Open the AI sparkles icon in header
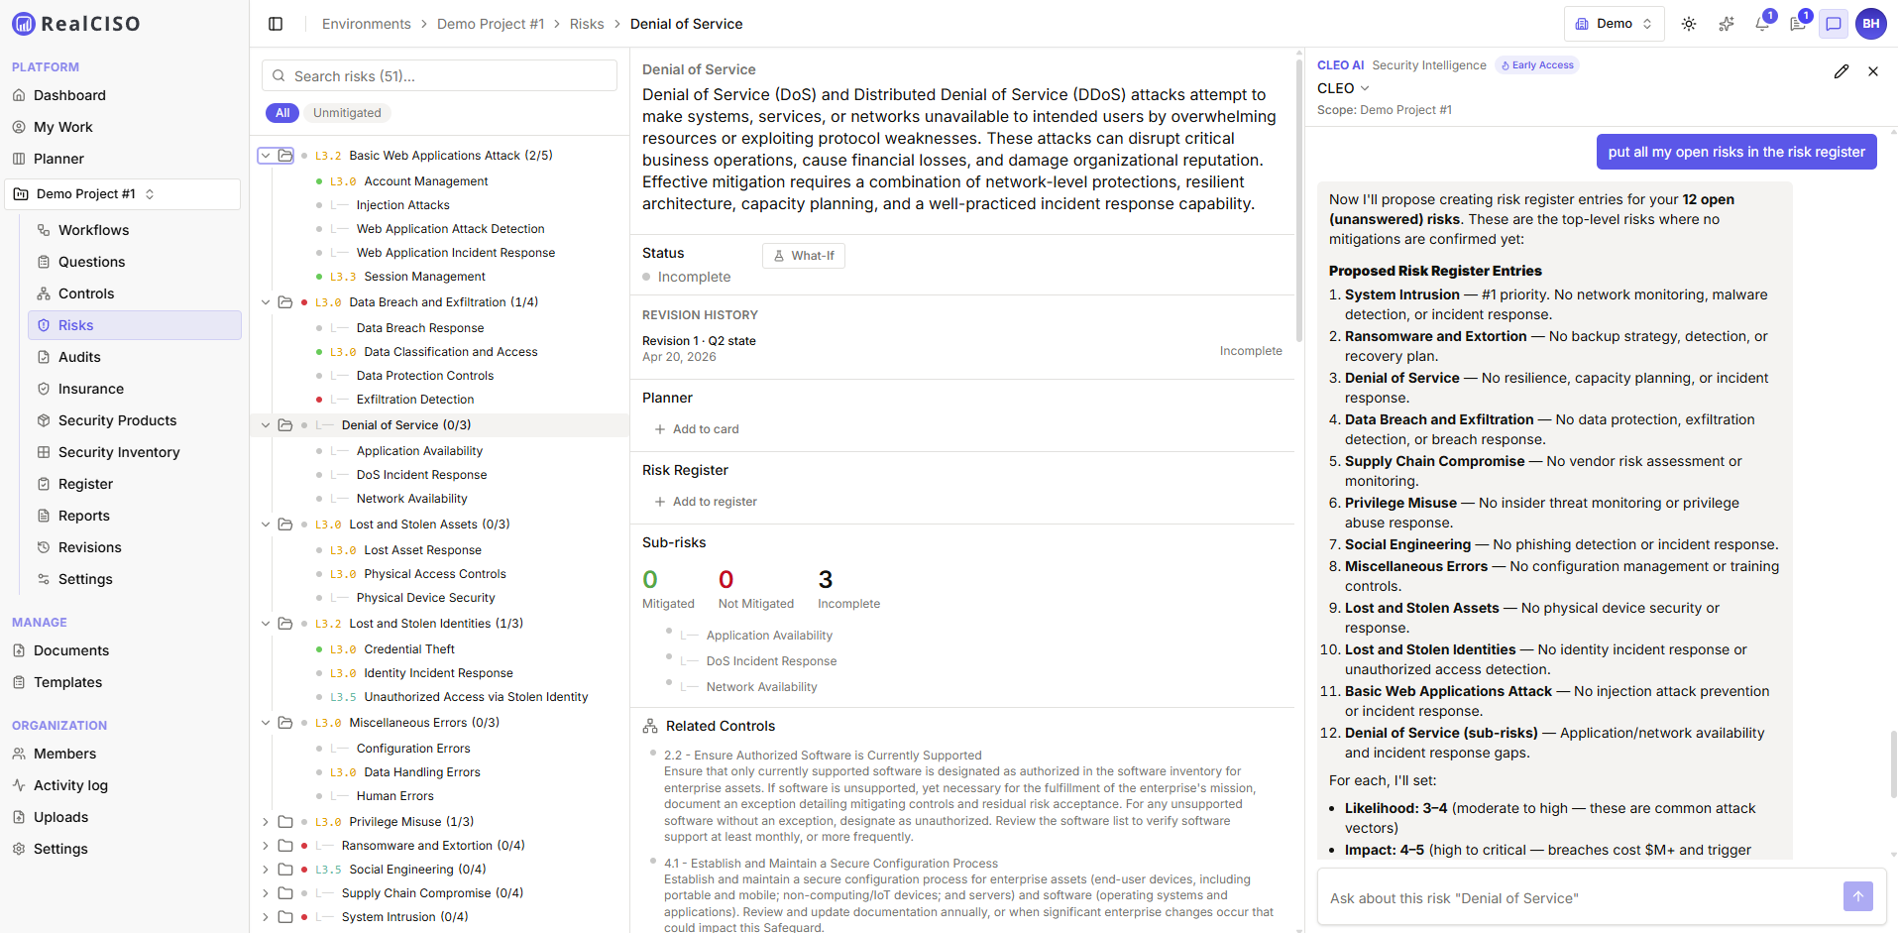 click(x=1727, y=24)
